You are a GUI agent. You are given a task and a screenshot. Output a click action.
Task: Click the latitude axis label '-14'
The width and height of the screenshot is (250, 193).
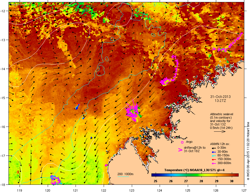pyautogui.click(x=3, y=69)
